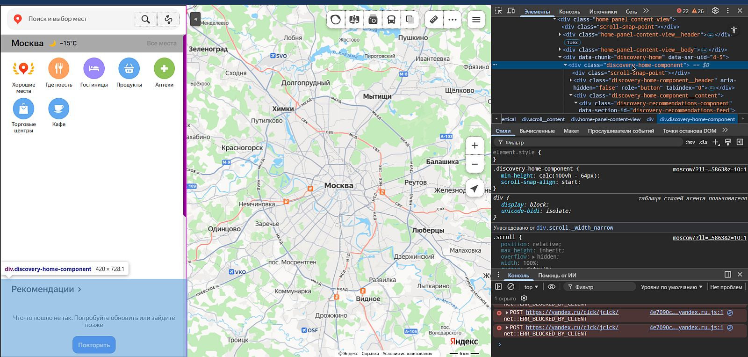Activate the DevTools element picker
The height and width of the screenshot is (357, 748).
pos(498,11)
